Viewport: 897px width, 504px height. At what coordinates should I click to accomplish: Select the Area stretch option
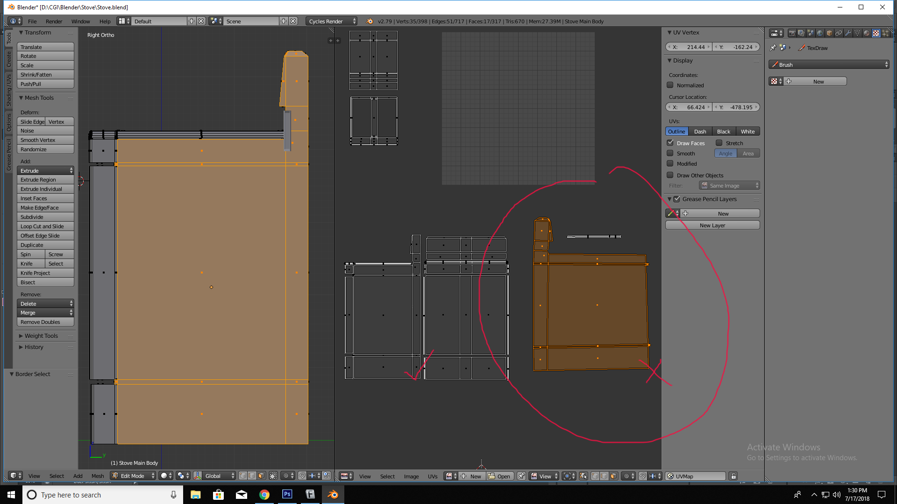(x=748, y=154)
